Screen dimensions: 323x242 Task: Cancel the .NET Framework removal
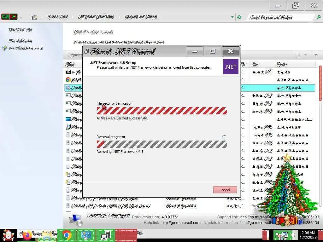pyautogui.click(x=225, y=190)
